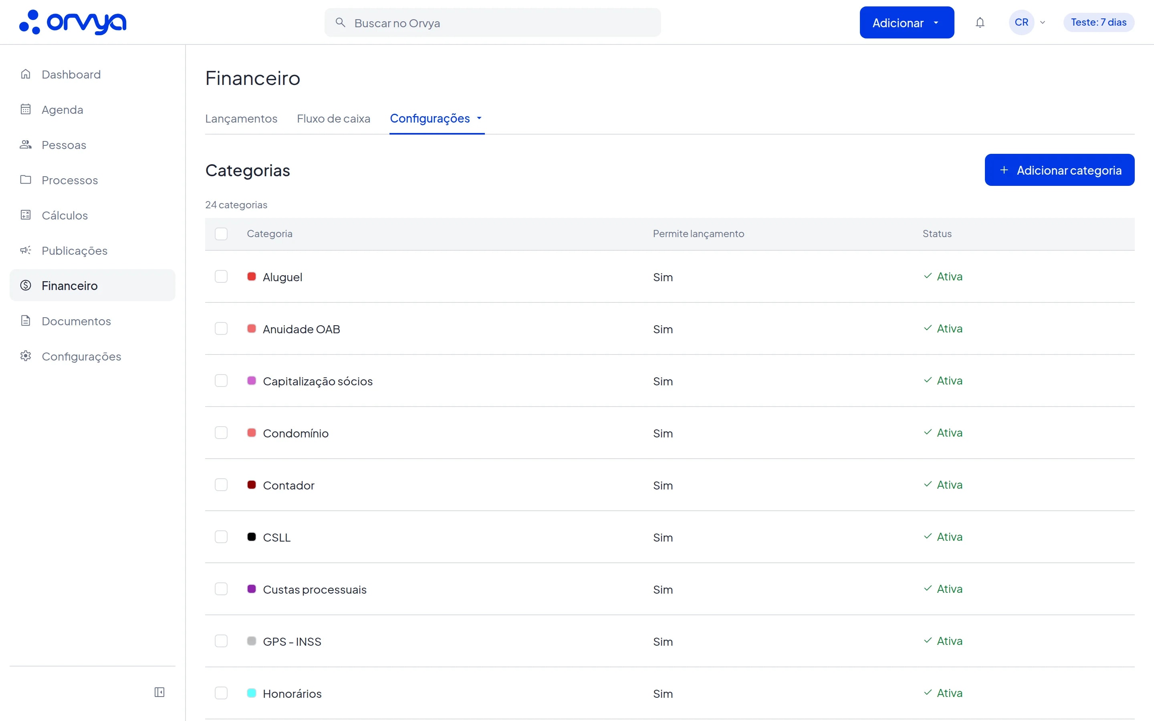Open Agenda from sidebar
The image size is (1154, 721).
pos(93,109)
